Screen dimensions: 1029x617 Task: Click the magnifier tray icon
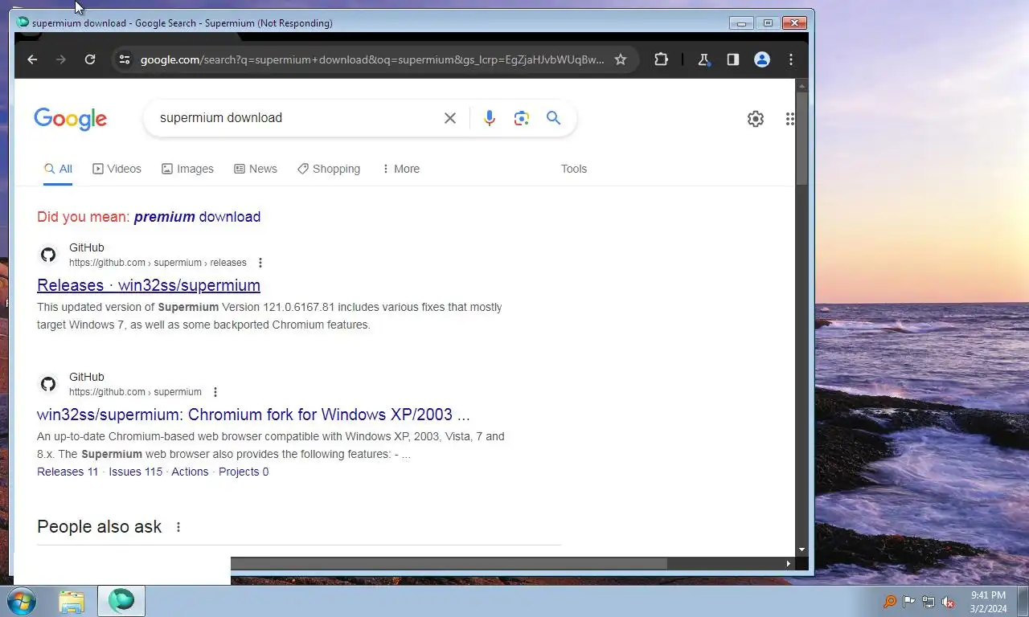tap(890, 602)
